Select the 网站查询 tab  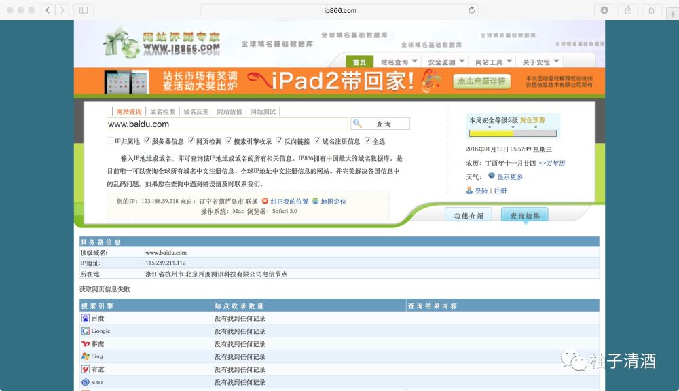coord(129,112)
